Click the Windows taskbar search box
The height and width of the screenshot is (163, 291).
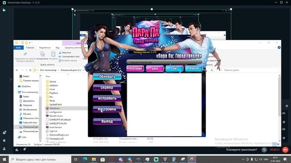(x=40, y=159)
